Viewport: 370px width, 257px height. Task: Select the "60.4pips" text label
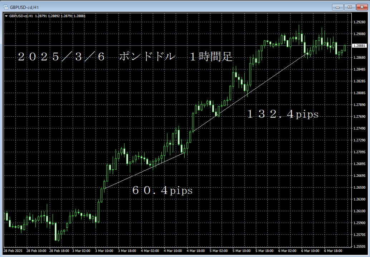click(162, 191)
